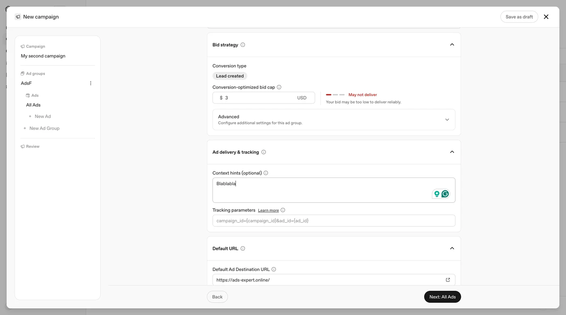Click the Back button
This screenshot has width=566, height=315.
tap(218, 297)
